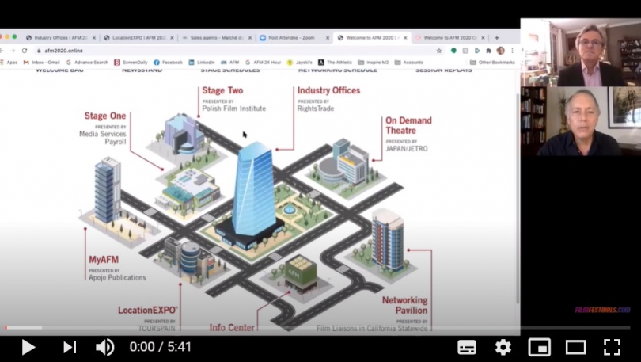Expand the Inspire M2 bookmark folder
The image size is (641, 362).
tap(374, 63)
